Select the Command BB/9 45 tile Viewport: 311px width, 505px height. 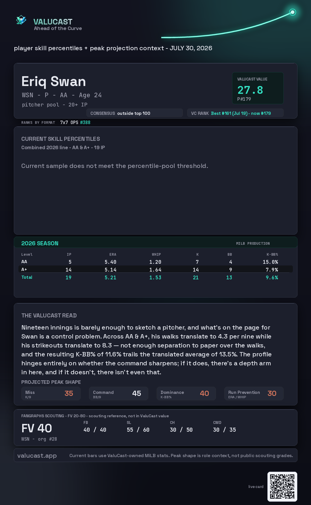point(119,394)
